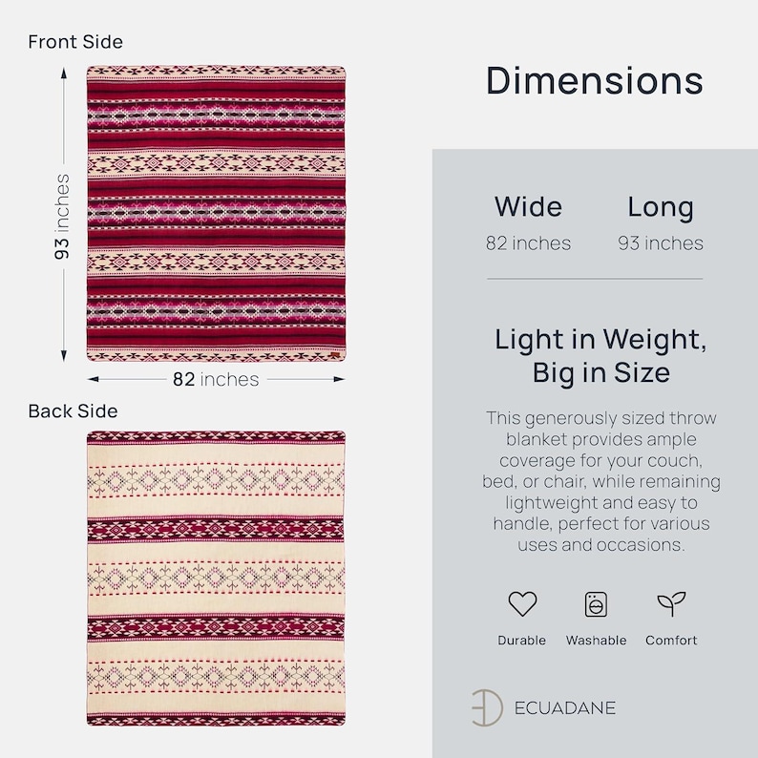Click the heart Durable icon

pyautogui.click(x=522, y=603)
